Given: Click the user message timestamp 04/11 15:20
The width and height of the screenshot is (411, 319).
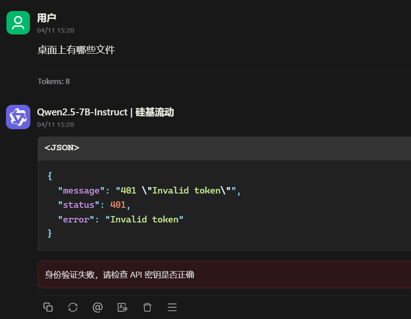Looking at the screenshot, I should pos(56,30).
